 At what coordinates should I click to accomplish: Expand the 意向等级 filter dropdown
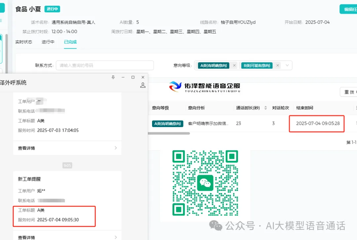point(288,65)
